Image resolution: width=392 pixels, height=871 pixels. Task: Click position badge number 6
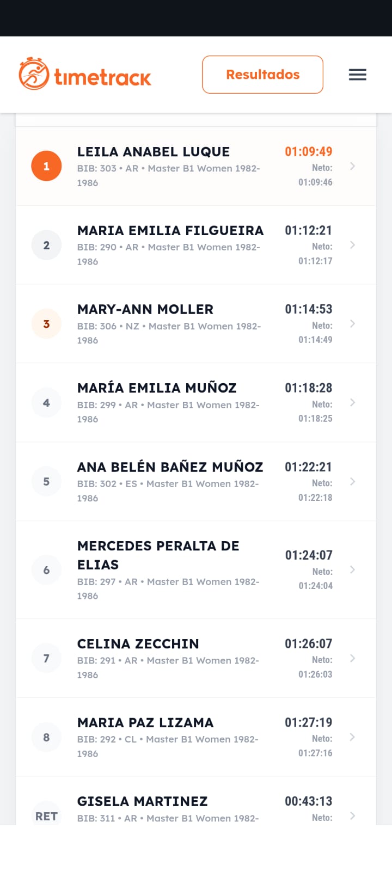[46, 570]
